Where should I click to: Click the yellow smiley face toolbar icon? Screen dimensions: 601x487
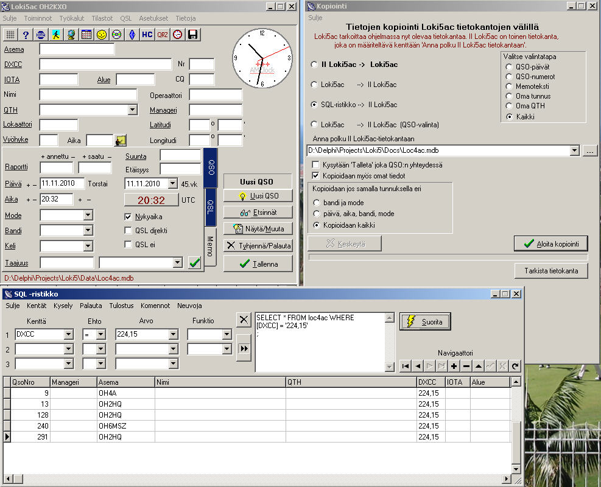click(102, 35)
